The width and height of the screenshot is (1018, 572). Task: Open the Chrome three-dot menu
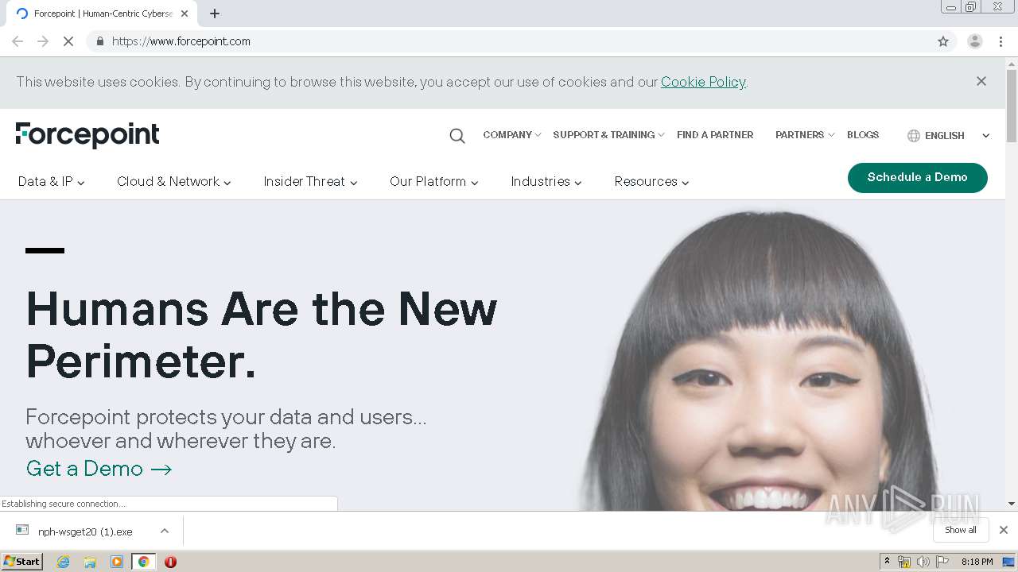1001,41
